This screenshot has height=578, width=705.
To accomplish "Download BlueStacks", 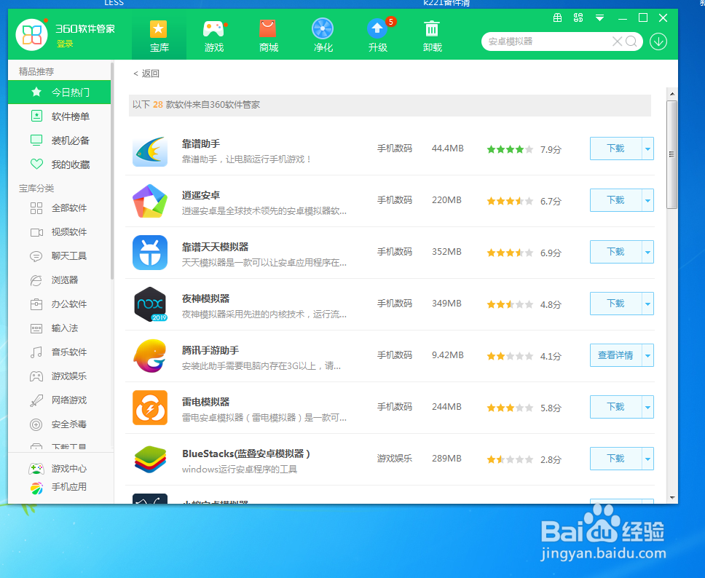I will click(615, 459).
